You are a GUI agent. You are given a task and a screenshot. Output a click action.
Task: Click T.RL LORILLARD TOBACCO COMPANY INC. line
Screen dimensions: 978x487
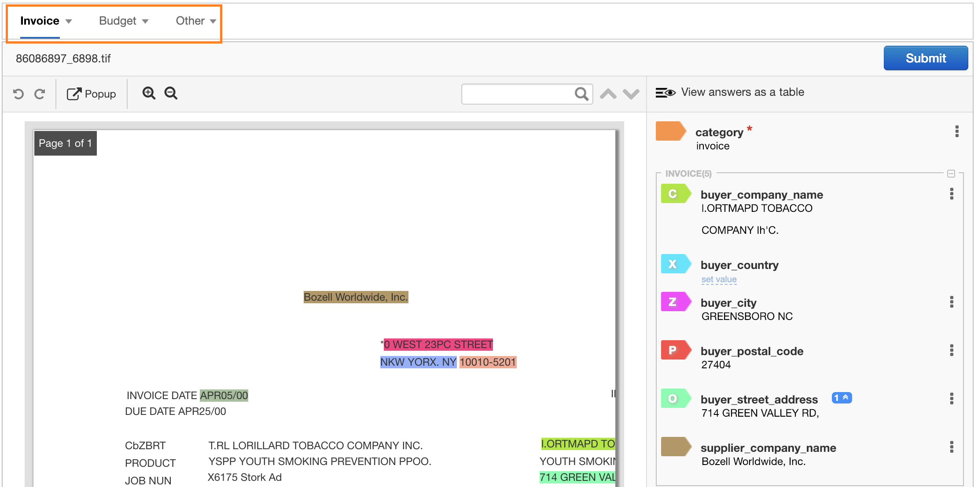point(315,446)
